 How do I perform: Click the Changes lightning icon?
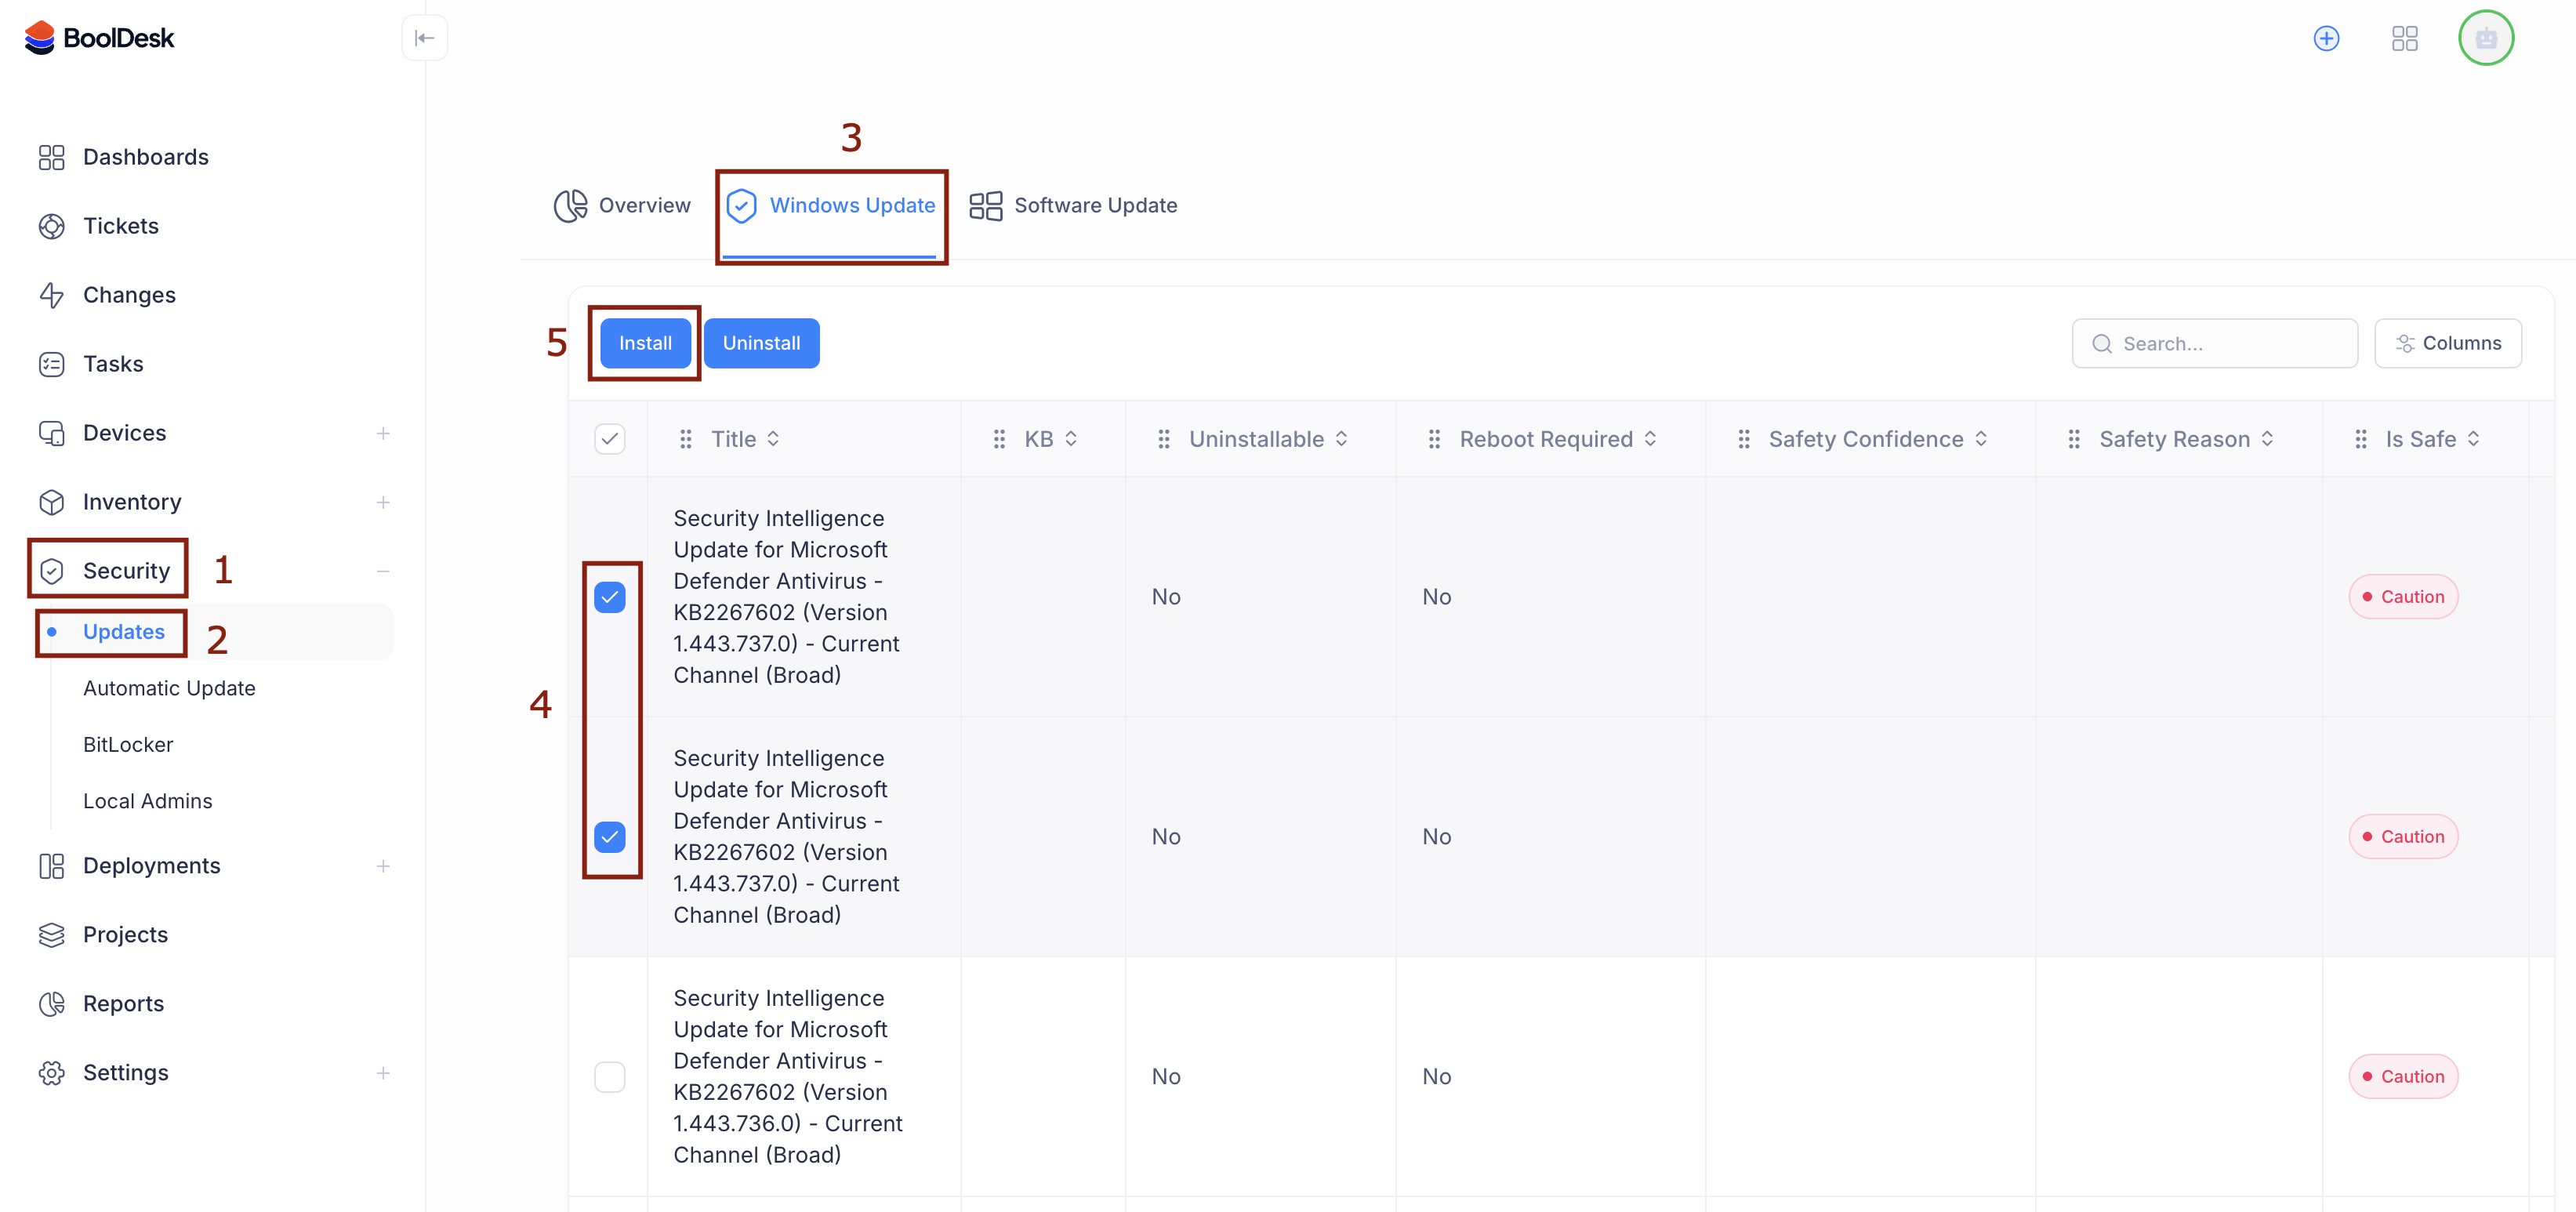tap(51, 295)
